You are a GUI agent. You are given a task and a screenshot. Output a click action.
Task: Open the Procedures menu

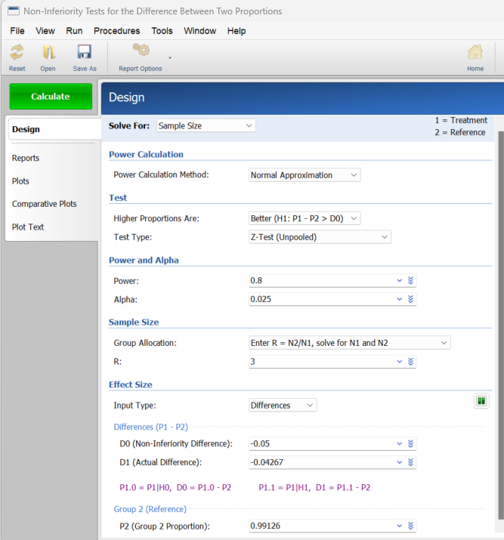(x=116, y=31)
